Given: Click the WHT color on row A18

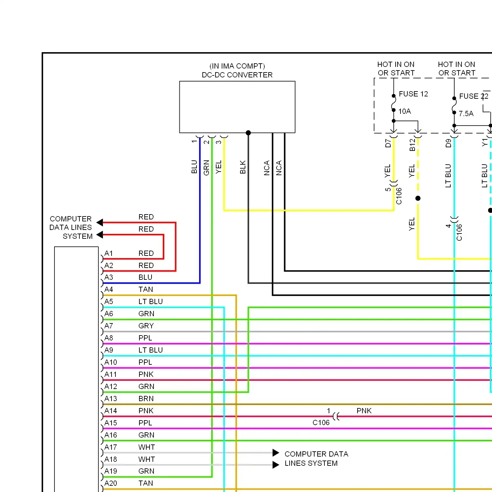Looking at the screenshot, I should point(147,459).
